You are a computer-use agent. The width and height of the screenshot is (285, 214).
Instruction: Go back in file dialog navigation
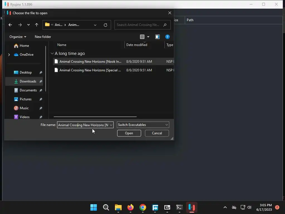(x=10, y=25)
